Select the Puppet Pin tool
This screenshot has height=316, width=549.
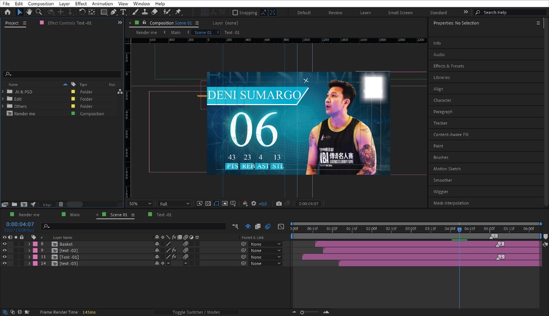[x=178, y=12]
